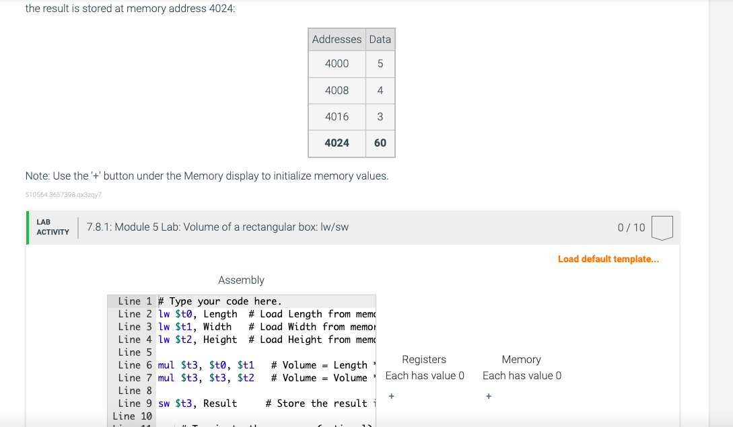This screenshot has height=427, width=733.
Task: Click the '+' to add a register
Action: pyautogui.click(x=391, y=396)
